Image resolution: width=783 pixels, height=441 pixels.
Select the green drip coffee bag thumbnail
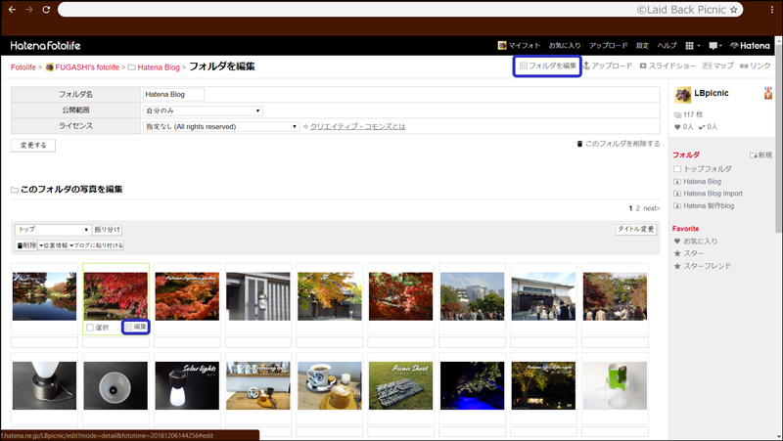[x=615, y=385]
